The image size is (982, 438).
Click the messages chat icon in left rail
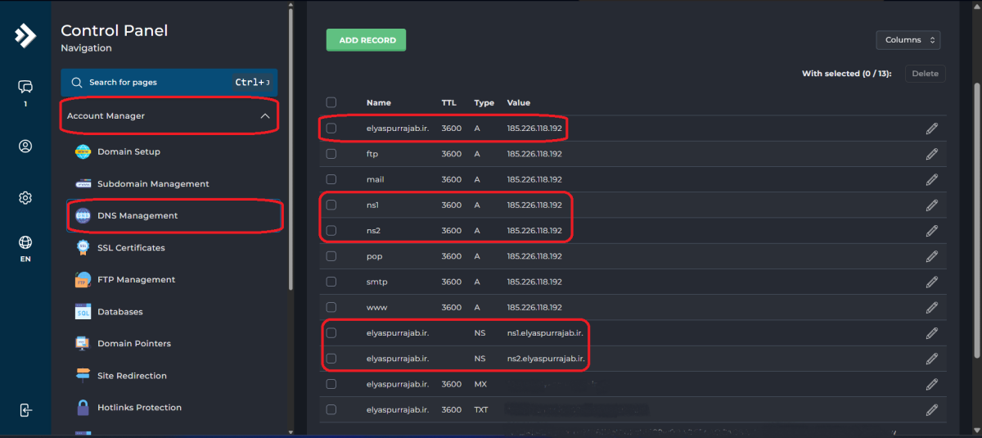tap(25, 87)
